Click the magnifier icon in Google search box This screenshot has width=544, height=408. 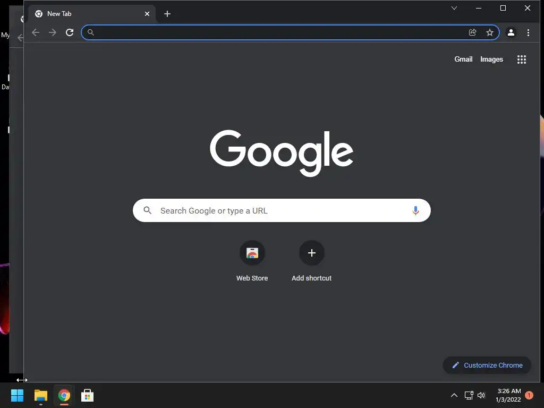point(148,210)
